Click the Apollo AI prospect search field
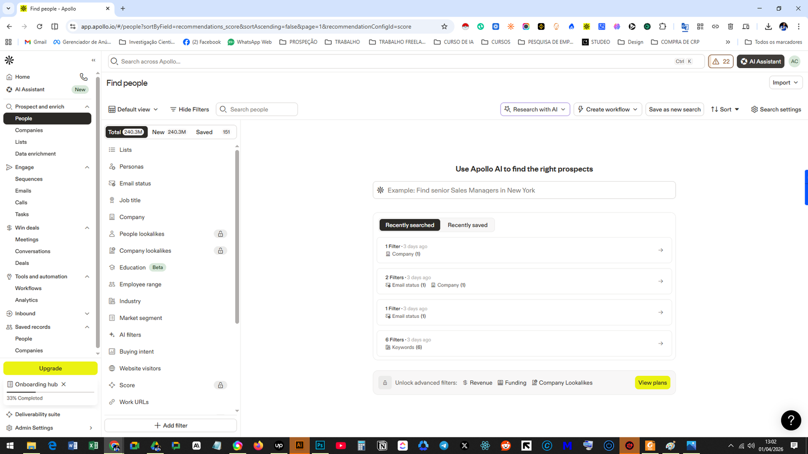 [524, 190]
